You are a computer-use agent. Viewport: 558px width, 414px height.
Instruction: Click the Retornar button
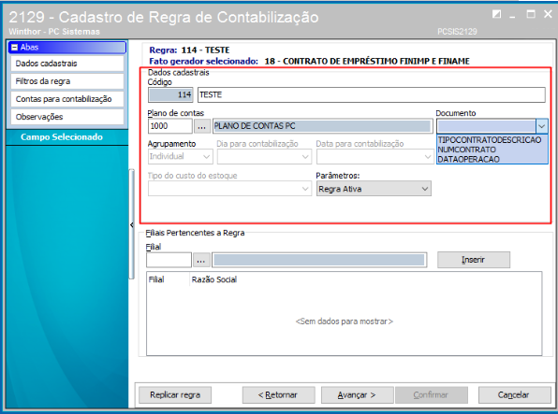coord(278,394)
